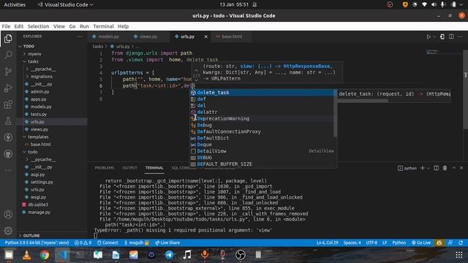Image resolution: width=468 pixels, height=263 pixels.
Task: Click the suggestion list scrollbar
Action: click(335, 113)
